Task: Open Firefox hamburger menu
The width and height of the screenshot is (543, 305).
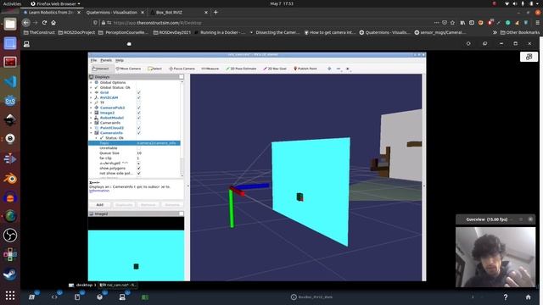Action: [537, 23]
